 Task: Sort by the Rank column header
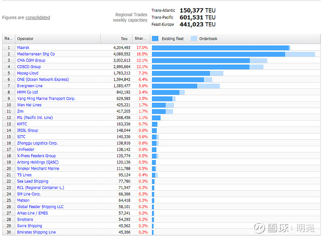click(9, 38)
